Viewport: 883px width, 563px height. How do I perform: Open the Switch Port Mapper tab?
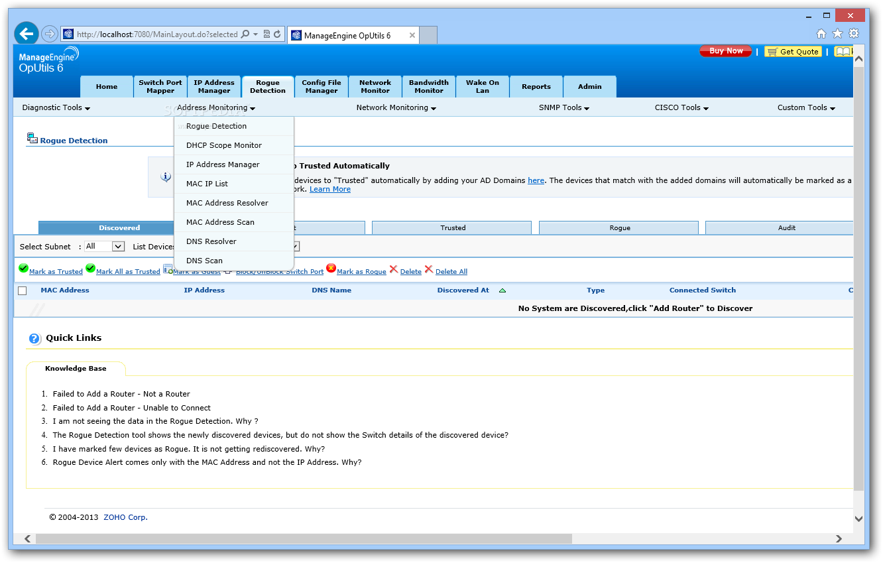[x=160, y=87]
